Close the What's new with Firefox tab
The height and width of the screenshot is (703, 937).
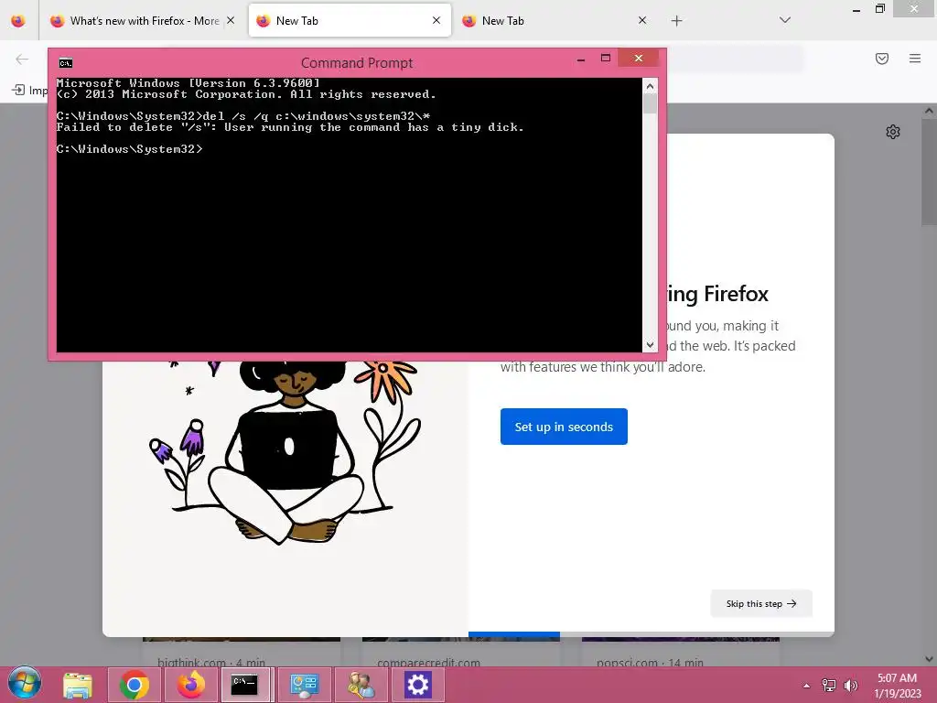click(x=231, y=20)
